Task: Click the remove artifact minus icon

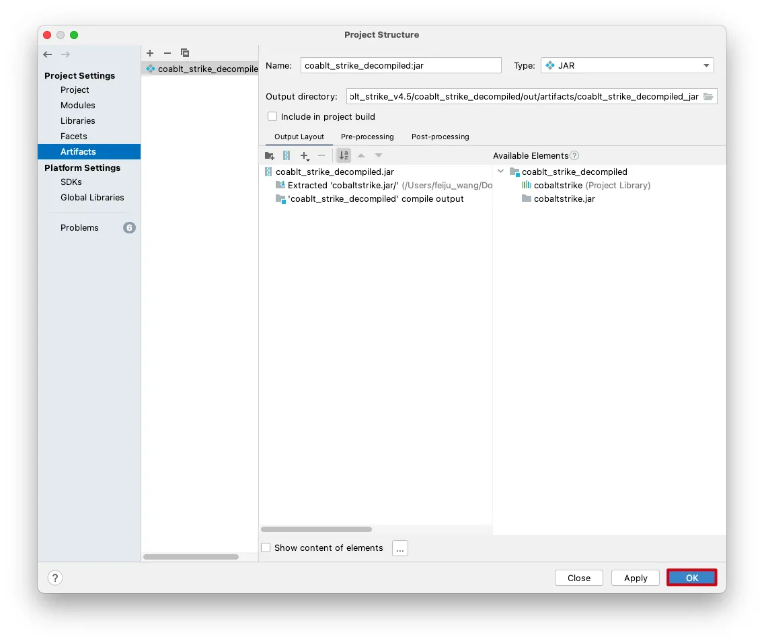Action: (167, 53)
